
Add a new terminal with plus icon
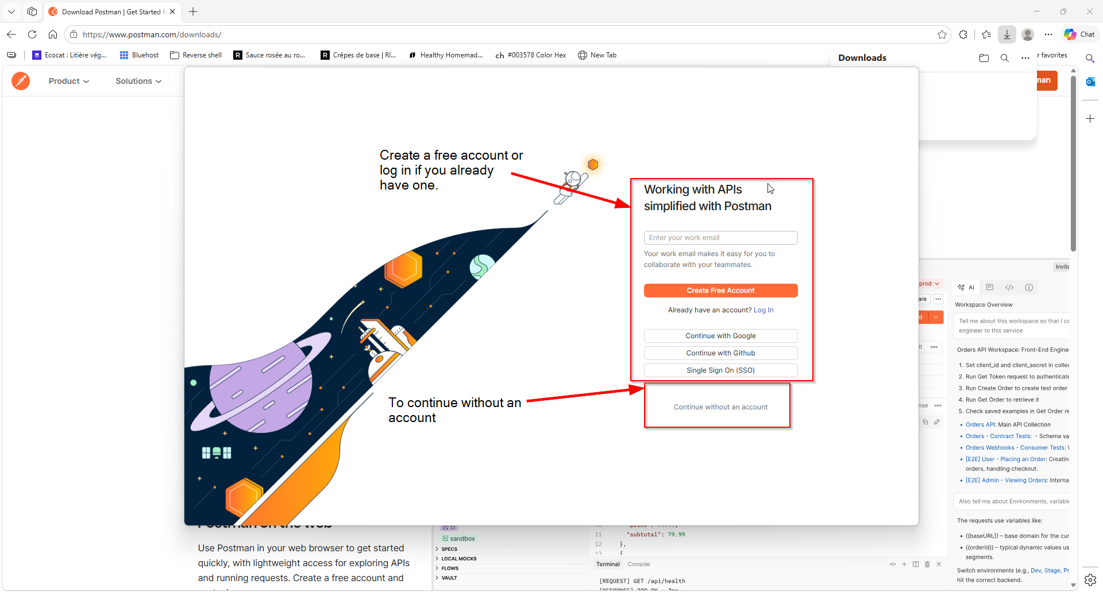pyautogui.click(x=904, y=564)
